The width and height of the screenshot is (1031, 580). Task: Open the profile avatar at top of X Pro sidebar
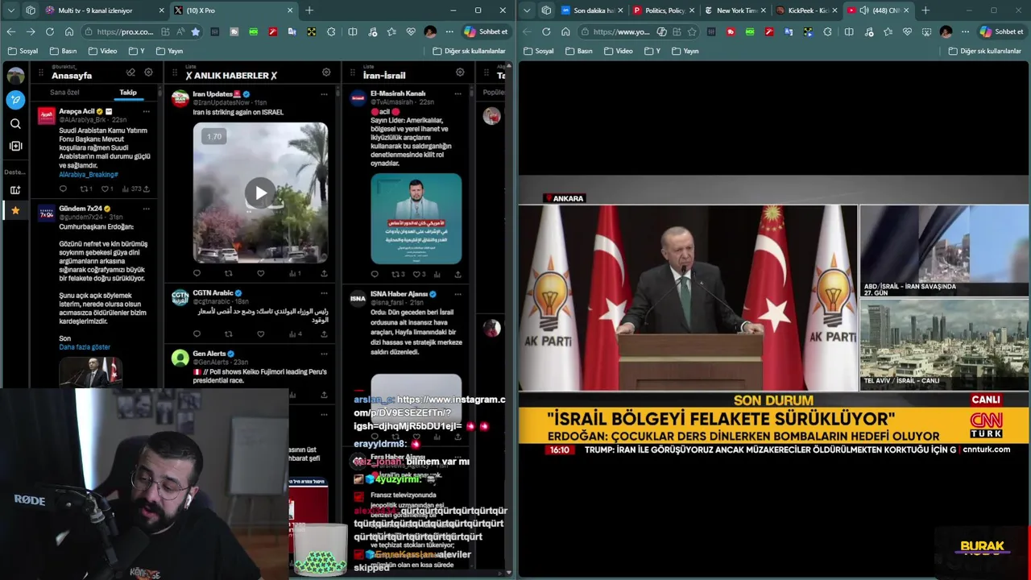15,76
